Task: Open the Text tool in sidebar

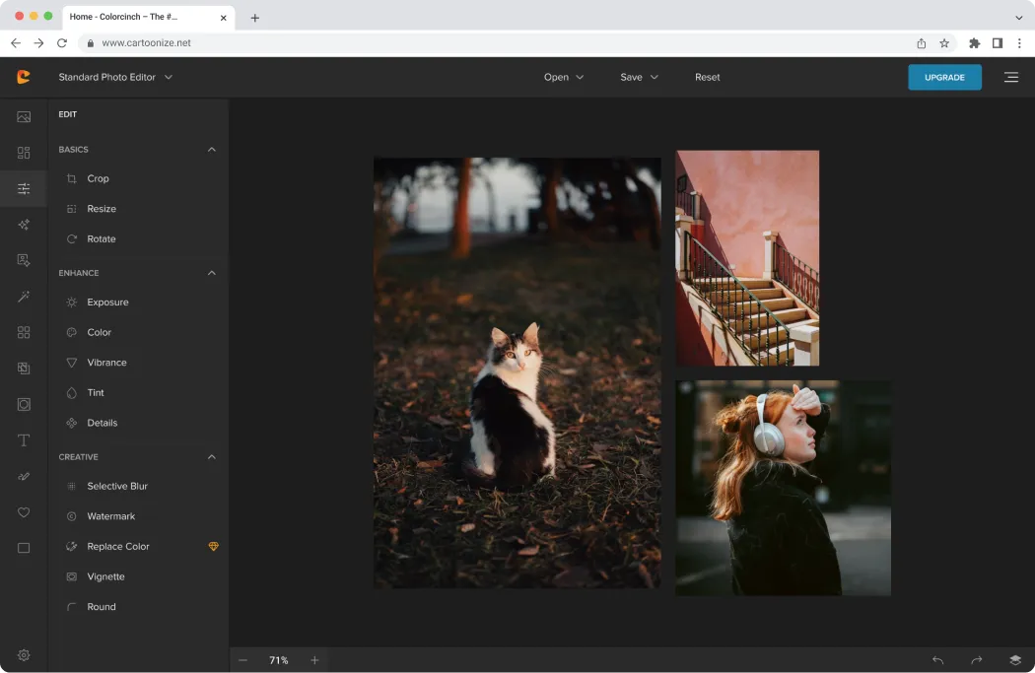Action: [x=24, y=440]
